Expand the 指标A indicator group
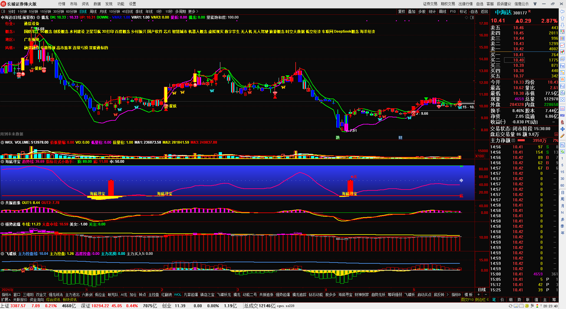 click(6, 295)
